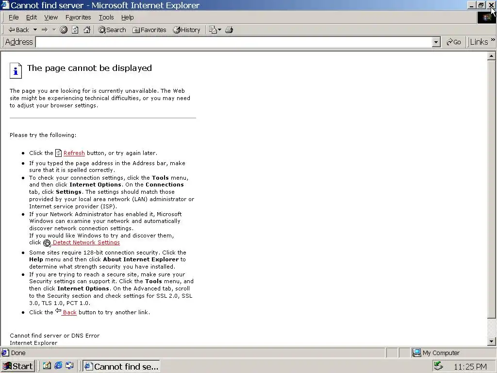Click the Windows logo throbber icon

[486, 17]
